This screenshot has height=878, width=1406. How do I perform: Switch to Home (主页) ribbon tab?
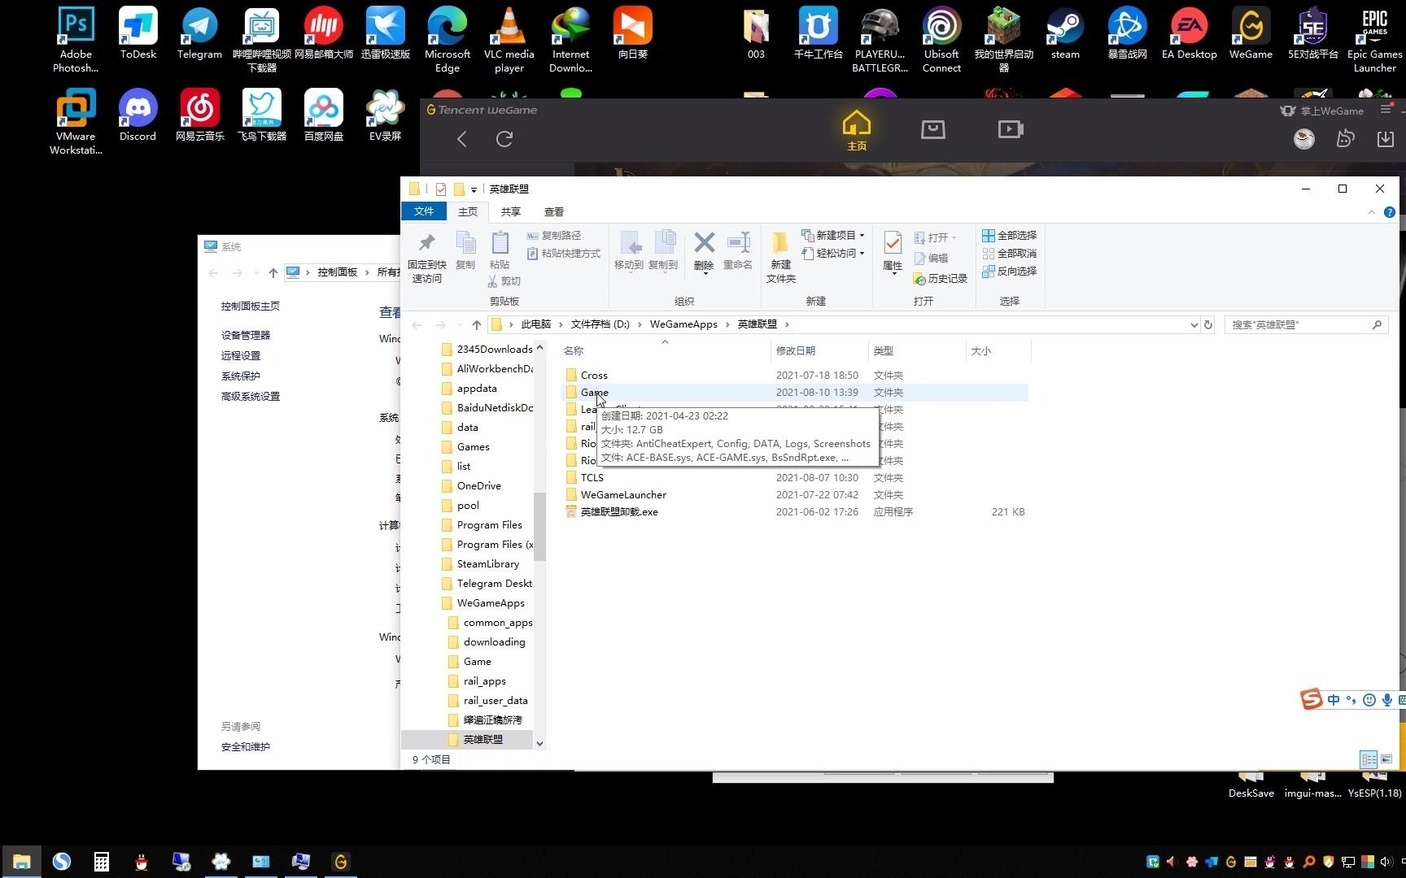click(468, 211)
